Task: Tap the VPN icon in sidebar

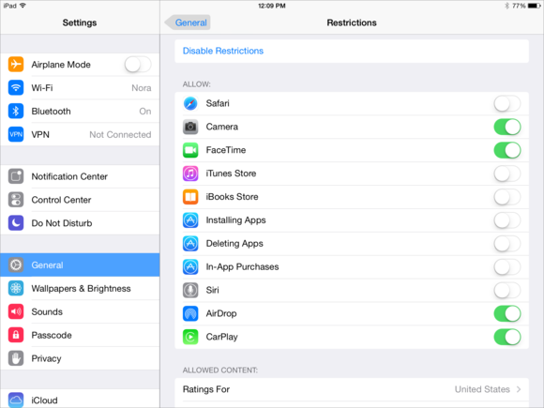Action: [x=16, y=134]
